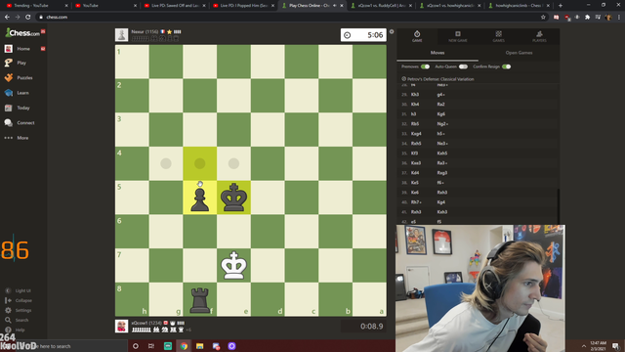
Task: Jump to move Kxh5 in move list
Action: [442, 154]
